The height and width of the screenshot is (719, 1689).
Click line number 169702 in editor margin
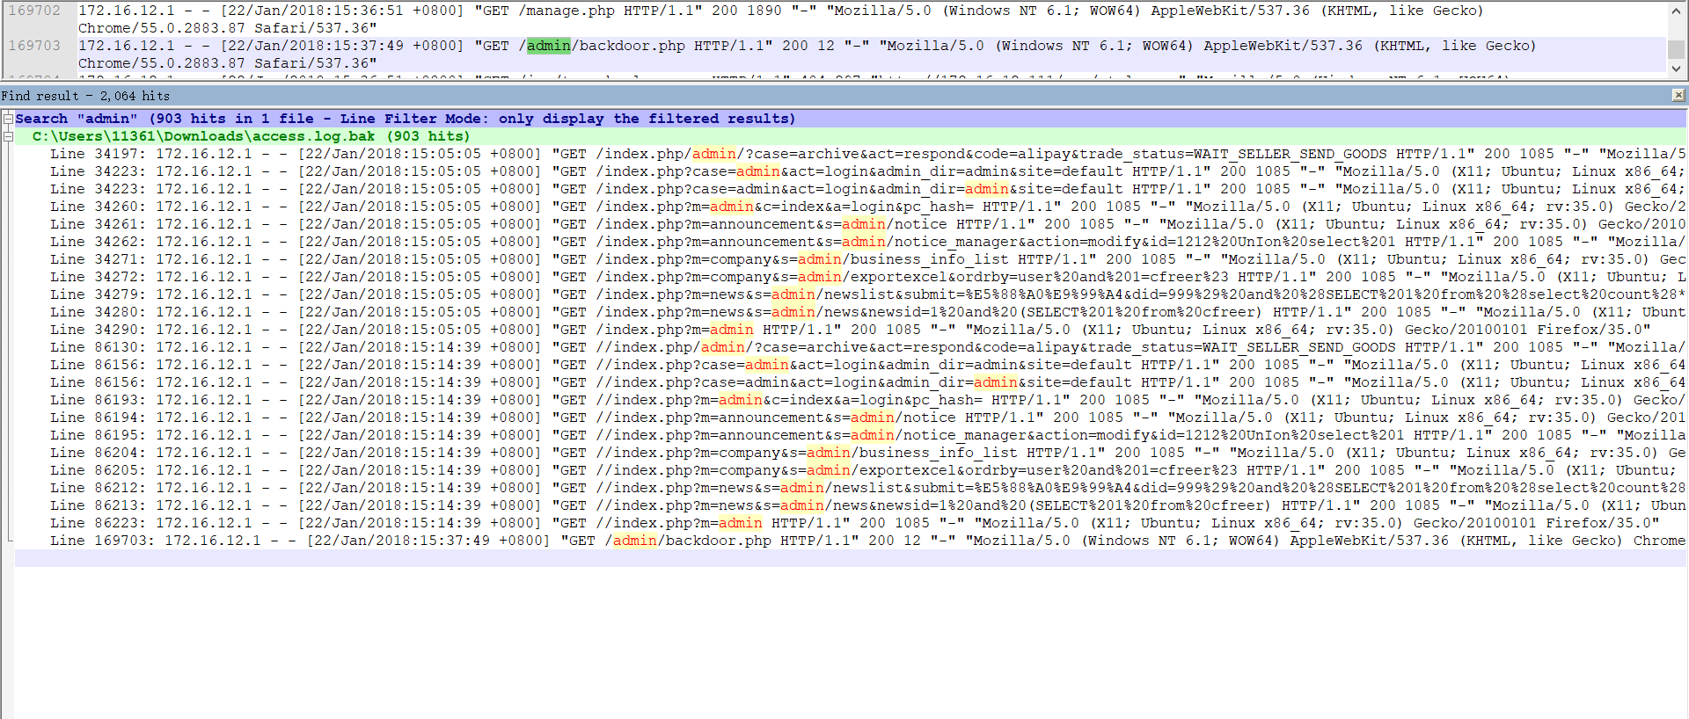click(x=35, y=11)
